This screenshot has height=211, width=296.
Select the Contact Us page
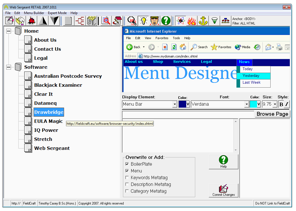[x=48, y=49]
